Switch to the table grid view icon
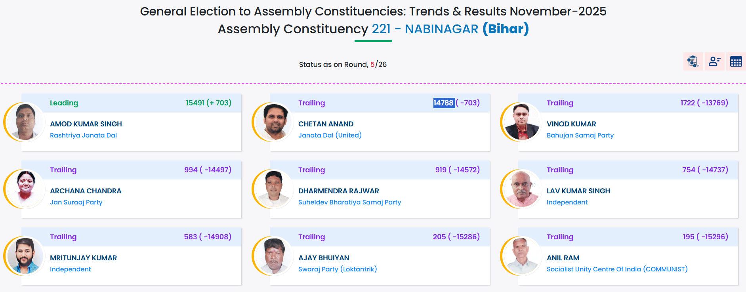Viewport: 746px width, 292px height. pyautogui.click(x=736, y=61)
